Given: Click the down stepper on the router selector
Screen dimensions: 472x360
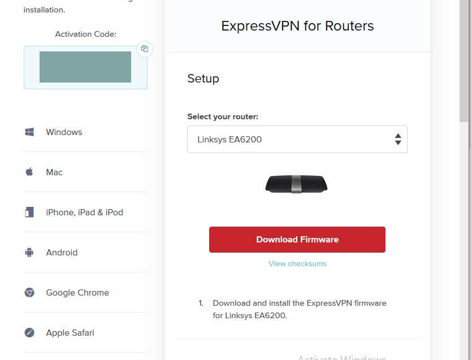Looking at the screenshot, I should (398, 142).
